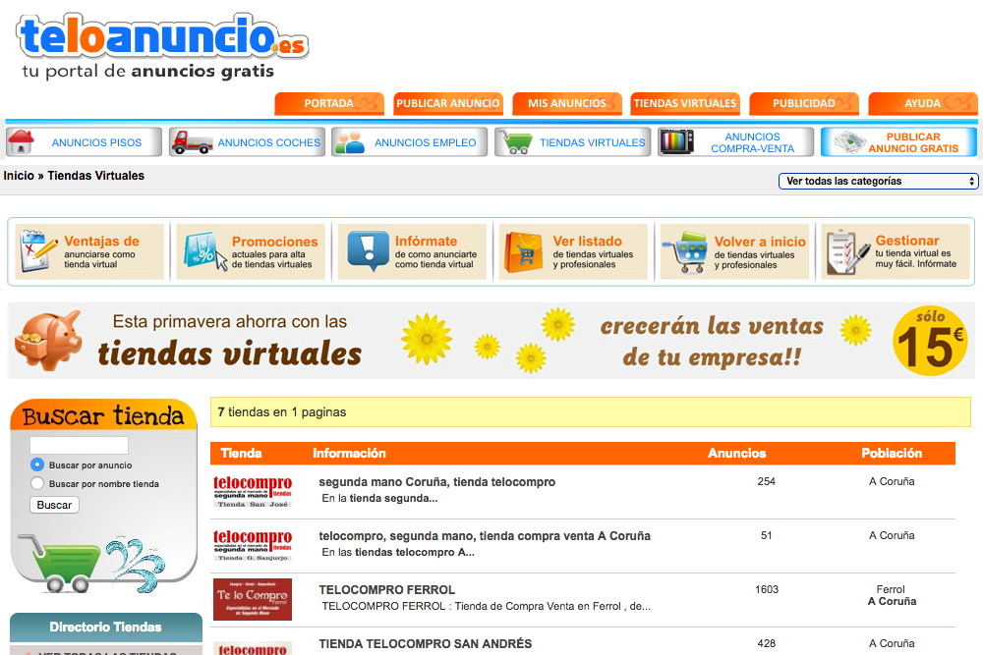Click the 254 anuncios count
Viewport: 983px width, 655px height.
tap(766, 481)
